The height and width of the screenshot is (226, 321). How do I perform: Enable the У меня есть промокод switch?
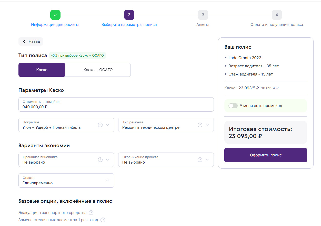pos(233,106)
